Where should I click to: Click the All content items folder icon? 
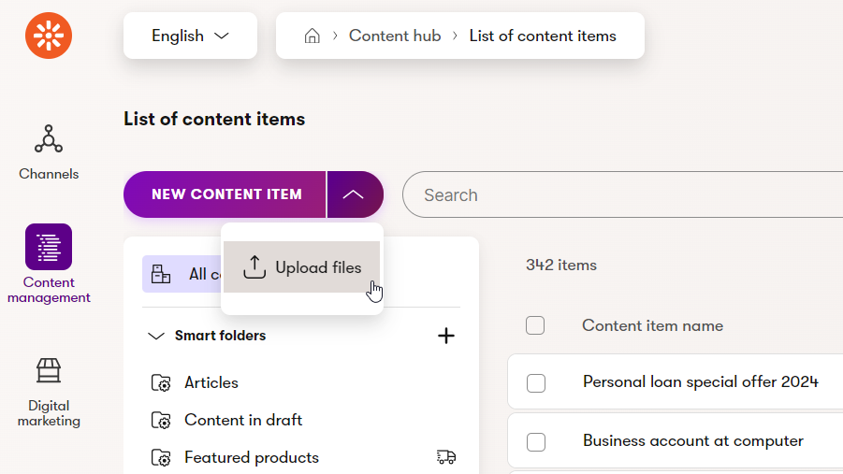point(161,274)
